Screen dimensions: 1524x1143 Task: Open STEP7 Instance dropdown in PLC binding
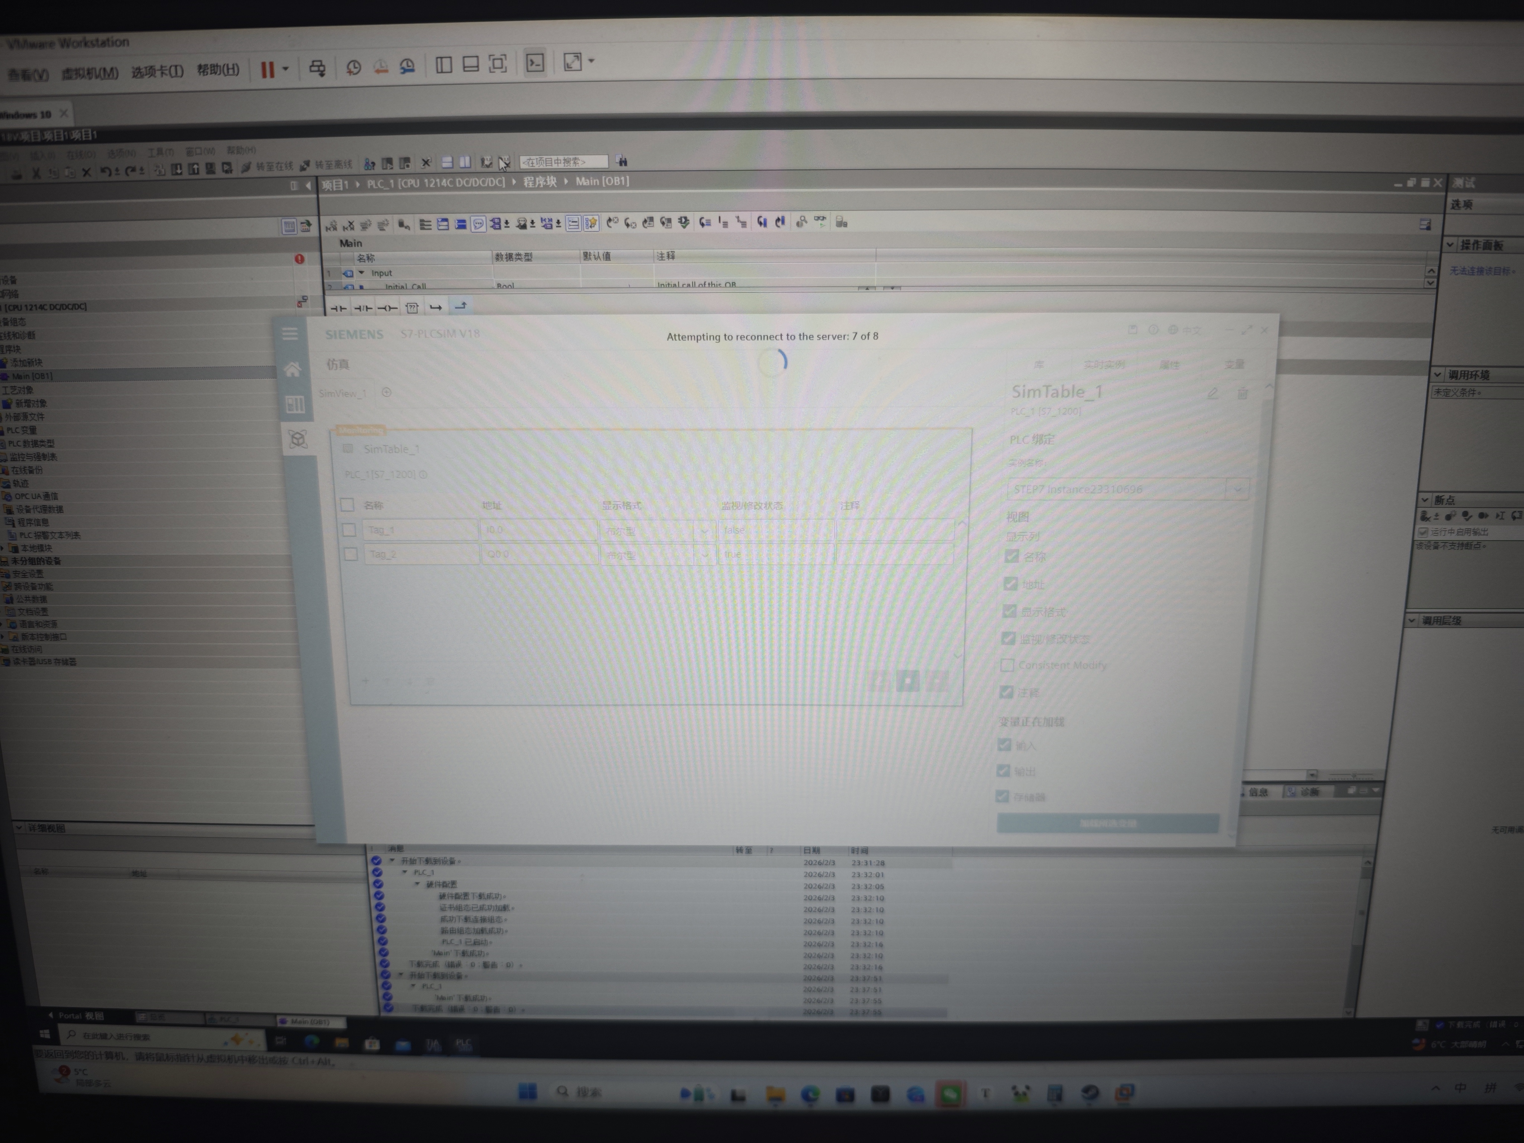point(1238,489)
